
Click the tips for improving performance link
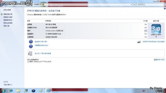coord(41,45)
